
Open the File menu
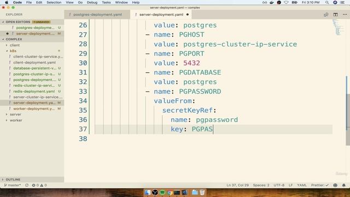pyautogui.click(x=29, y=2)
